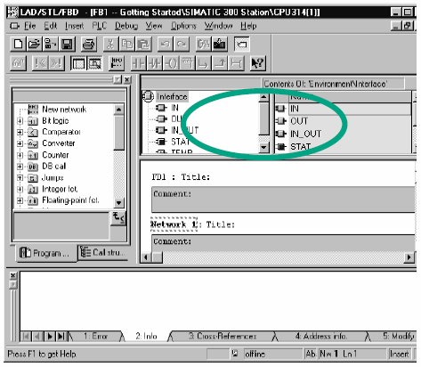
Task: Click the Open online station icon
Action: tap(50, 45)
